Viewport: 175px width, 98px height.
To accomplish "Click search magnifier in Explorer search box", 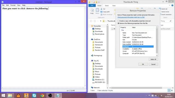I will [170, 21].
